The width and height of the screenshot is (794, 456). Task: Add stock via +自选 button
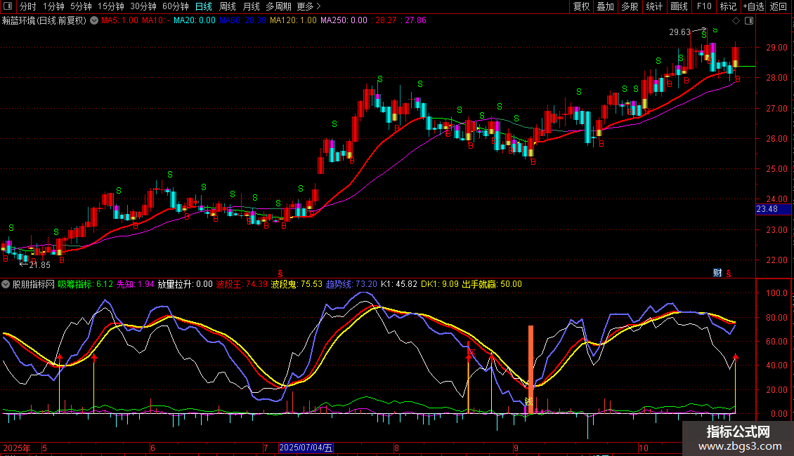(753, 6)
